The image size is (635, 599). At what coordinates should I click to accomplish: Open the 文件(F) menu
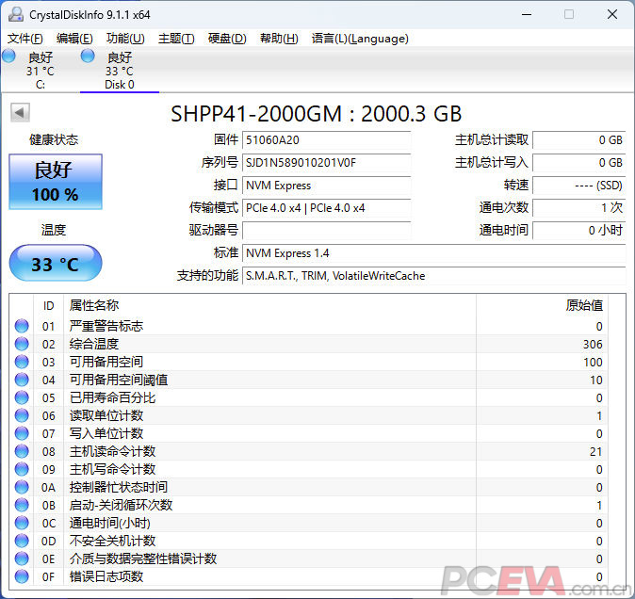[24, 39]
